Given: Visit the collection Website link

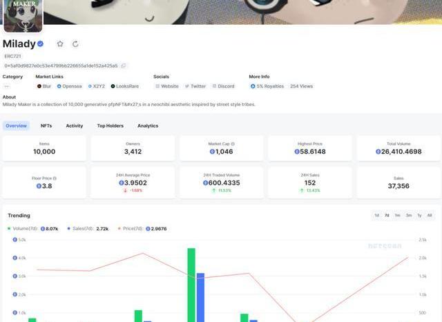Looking at the screenshot, I should (x=167, y=86).
